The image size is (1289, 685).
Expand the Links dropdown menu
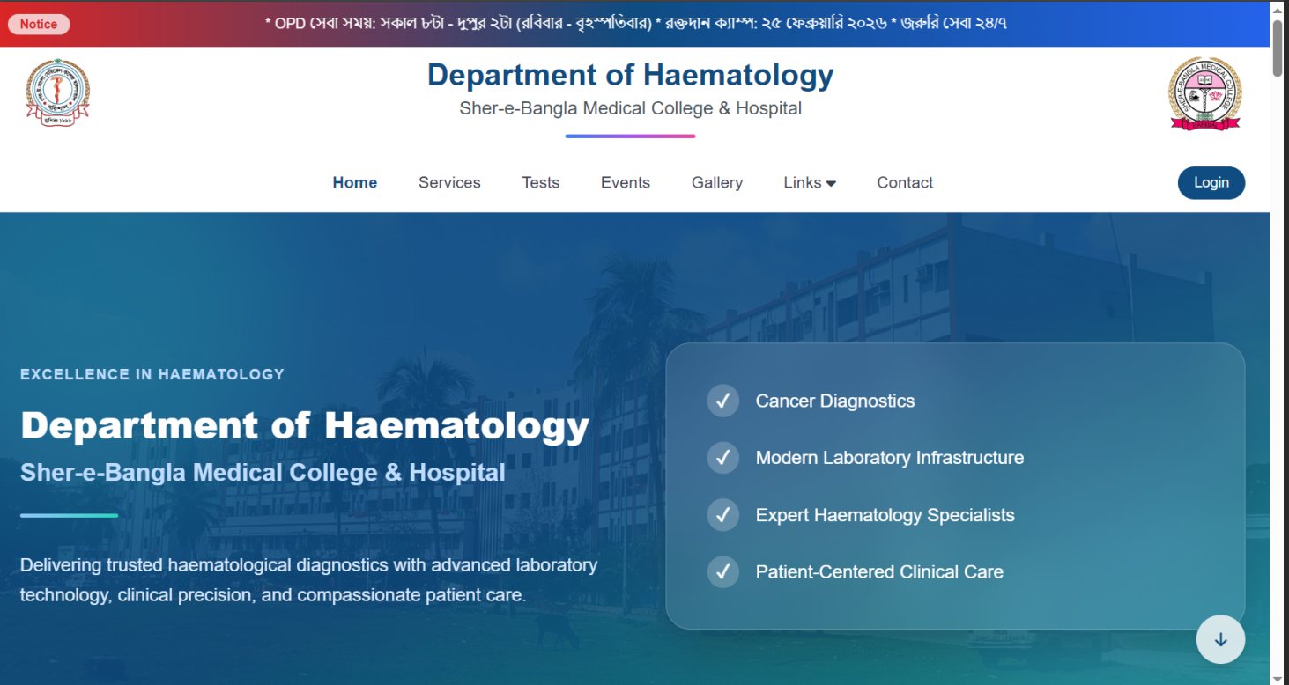coord(803,182)
